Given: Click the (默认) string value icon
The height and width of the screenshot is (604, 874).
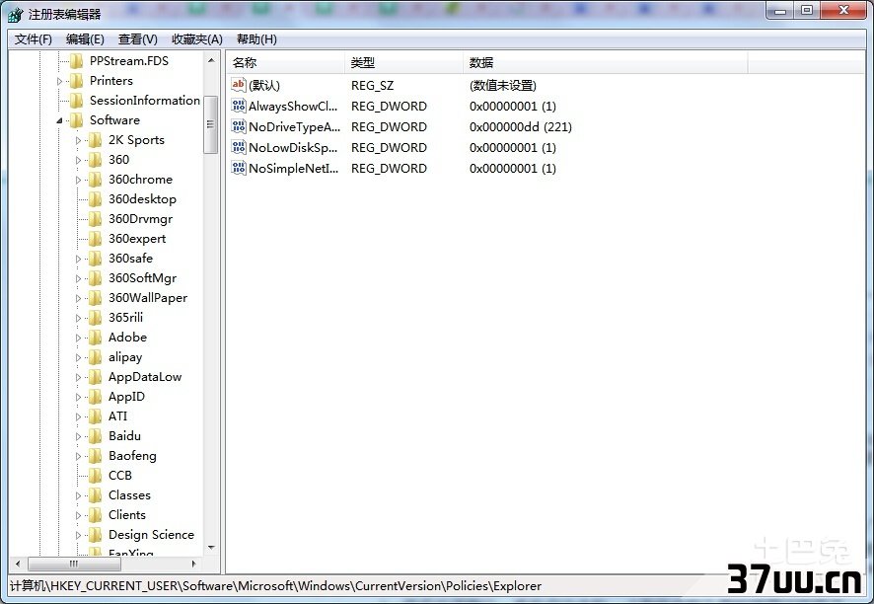Looking at the screenshot, I should (238, 85).
